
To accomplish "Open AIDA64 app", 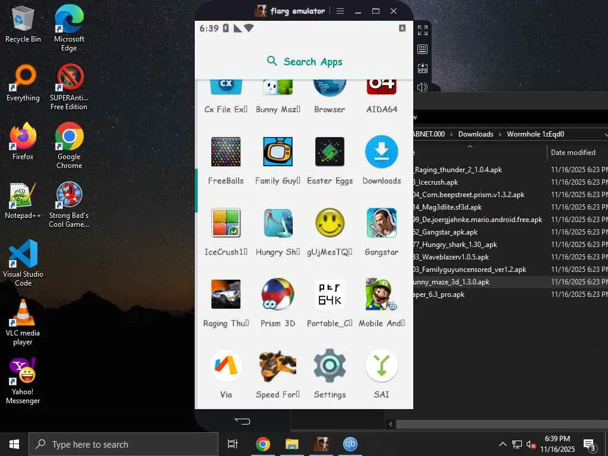I will pyautogui.click(x=382, y=97).
